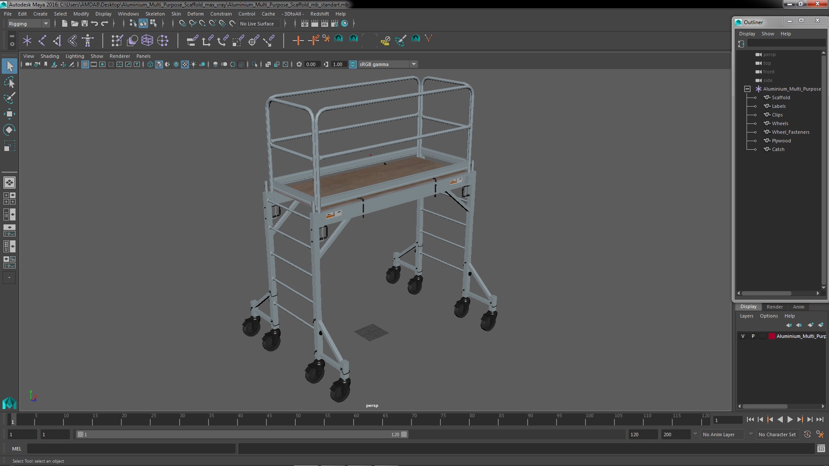The height and width of the screenshot is (466, 829).
Task: Activate the Move tool
Action: [x=9, y=114]
